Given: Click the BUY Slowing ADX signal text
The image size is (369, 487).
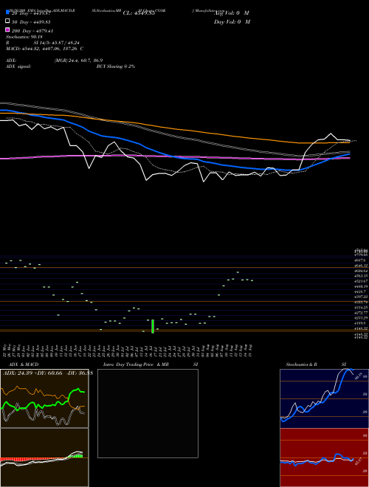Looking at the screenshot, I should click(116, 66).
